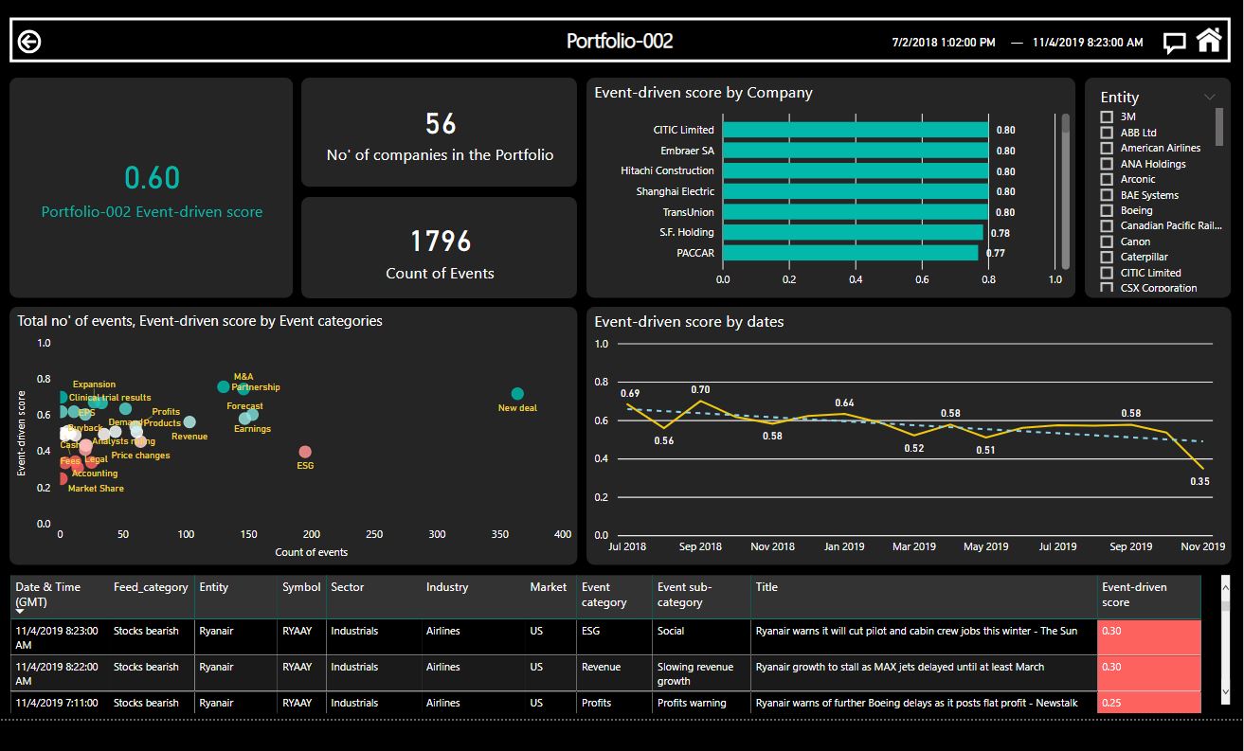
Task: Select the Shanghai Electric bar
Action: click(855, 191)
